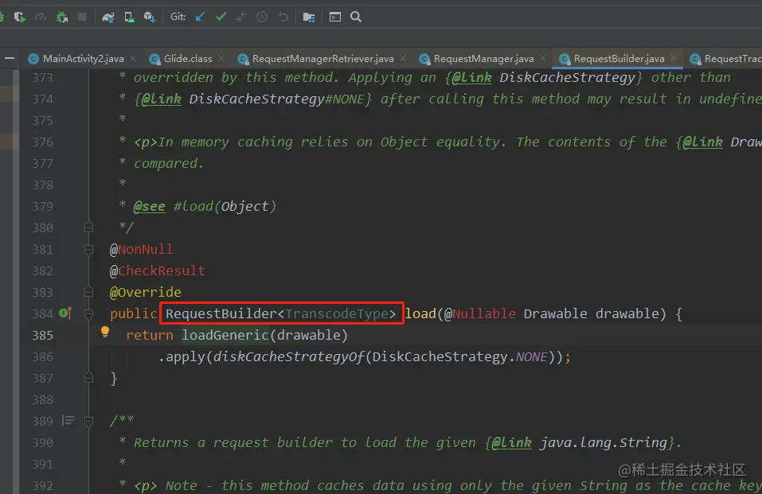Click line number 385 in gutter
The height and width of the screenshot is (494, 762).
[42, 335]
